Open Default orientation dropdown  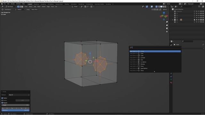tap(20, 10)
